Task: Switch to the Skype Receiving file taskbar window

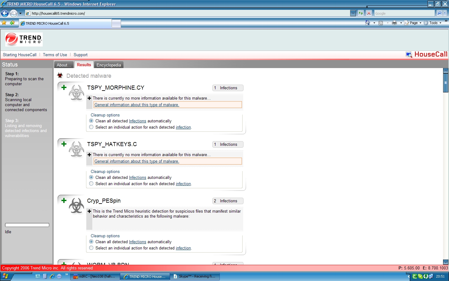Action: [195, 276]
